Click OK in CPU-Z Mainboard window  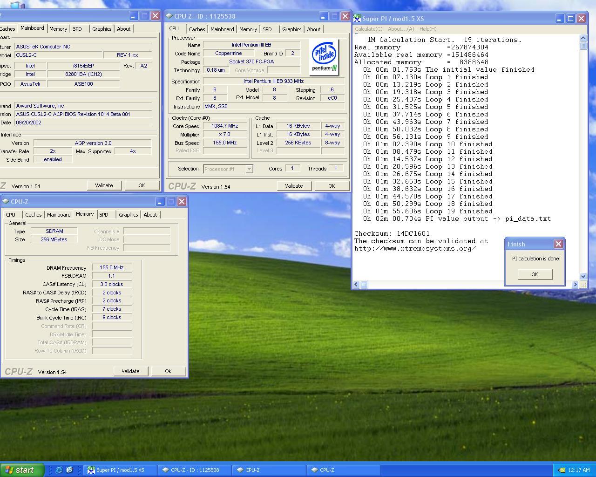(142, 185)
